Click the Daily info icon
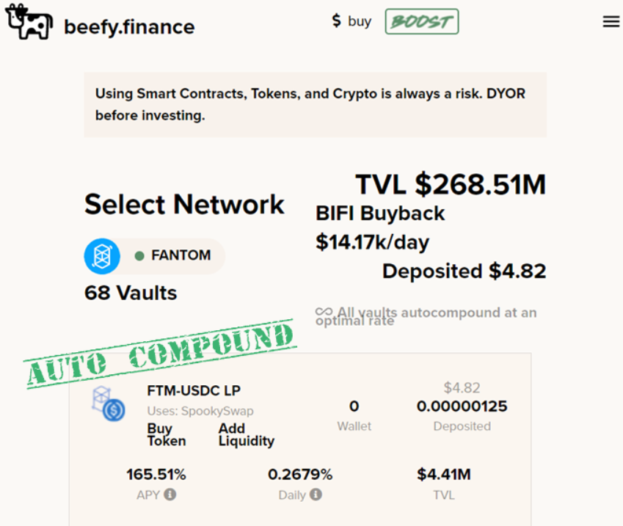 click(316, 494)
